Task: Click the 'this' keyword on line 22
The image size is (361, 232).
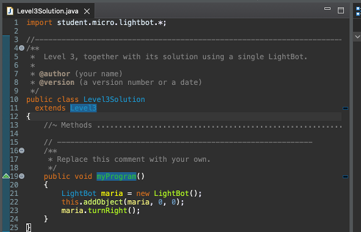Action: (x=70, y=202)
